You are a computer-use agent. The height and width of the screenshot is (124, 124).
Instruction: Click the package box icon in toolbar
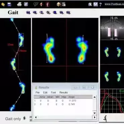pyautogui.click(x=59, y=4)
